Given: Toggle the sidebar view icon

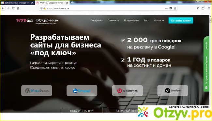Looking at the screenshot, I should click(x=203, y=8).
